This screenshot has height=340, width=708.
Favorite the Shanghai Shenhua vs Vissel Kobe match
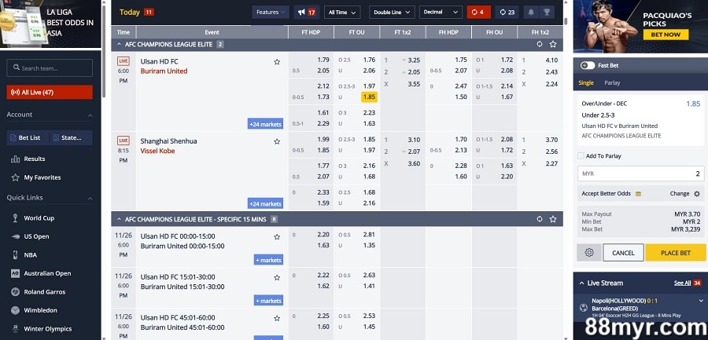coord(277,141)
